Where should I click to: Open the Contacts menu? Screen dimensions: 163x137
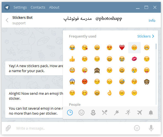(38, 7)
